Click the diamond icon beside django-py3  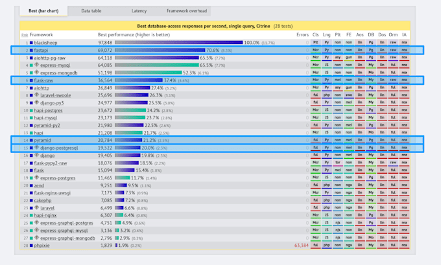coord(36,102)
